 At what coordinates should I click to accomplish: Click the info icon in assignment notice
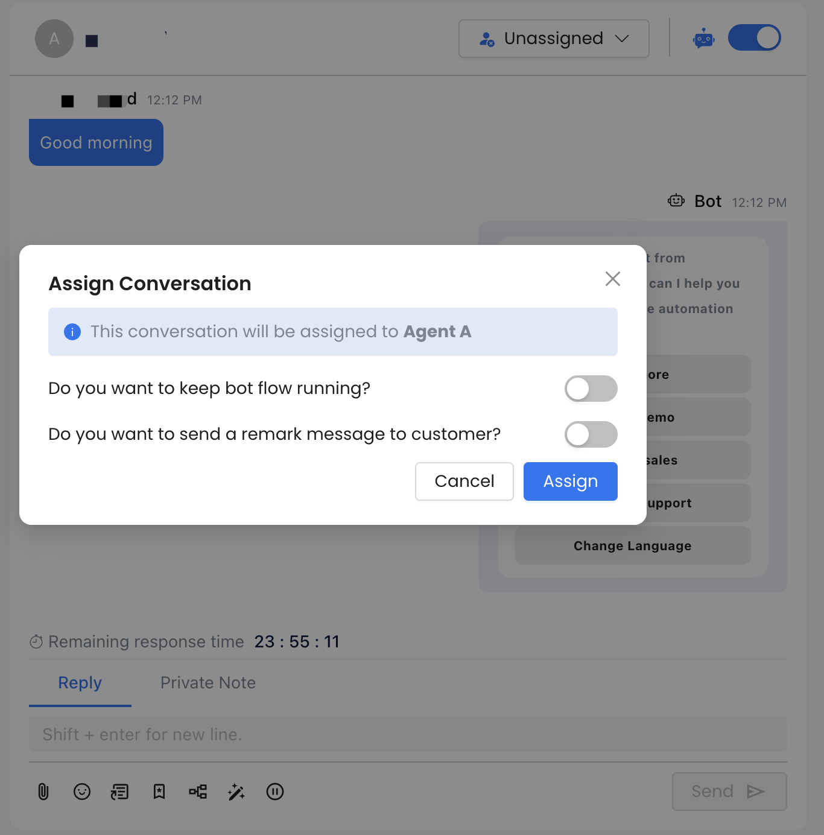72,332
